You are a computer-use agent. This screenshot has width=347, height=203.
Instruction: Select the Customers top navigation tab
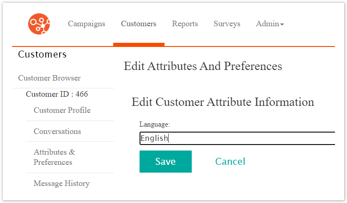pos(139,24)
